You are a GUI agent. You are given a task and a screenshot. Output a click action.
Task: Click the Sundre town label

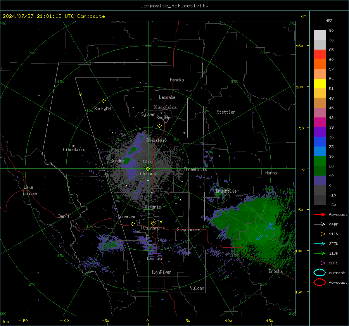(117, 161)
